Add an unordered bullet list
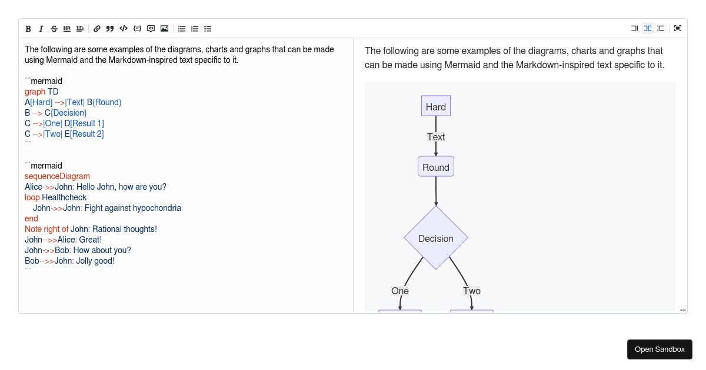Viewport: 706px width, 370px height. pyautogui.click(x=182, y=28)
